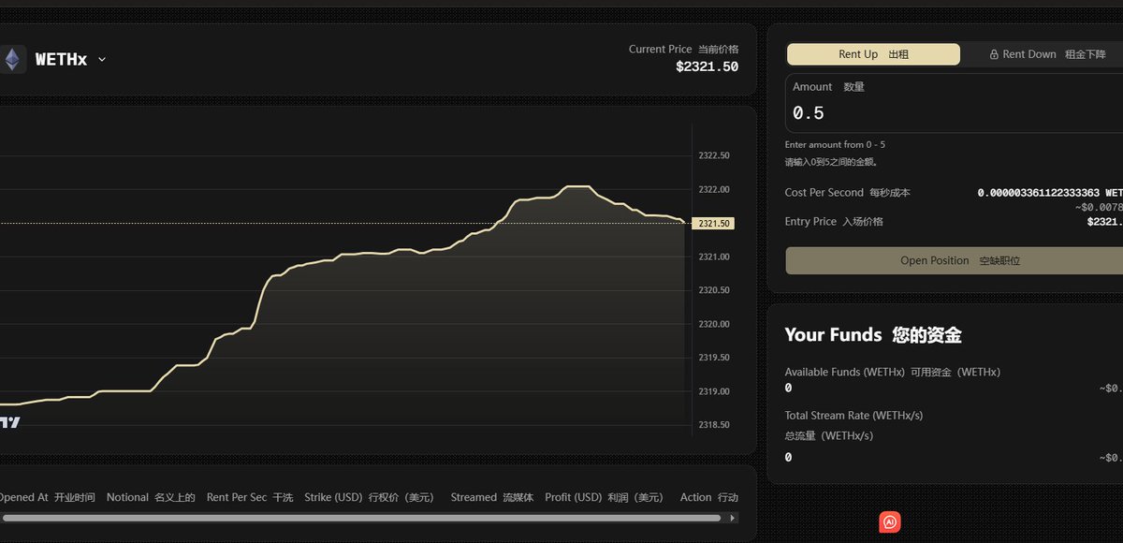Click the 'Enter amount from 0 - 5' hint
Image resolution: width=1123 pixels, height=543 pixels.
[x=835, y=144]
